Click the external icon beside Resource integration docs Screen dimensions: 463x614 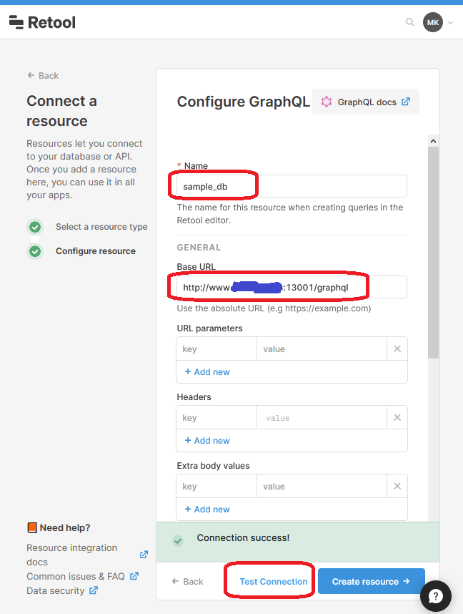tap(144, 555)
